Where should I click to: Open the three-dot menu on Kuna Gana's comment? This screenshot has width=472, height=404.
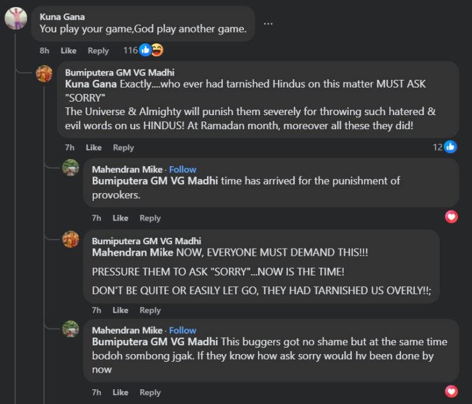click(x=268, y=24)
